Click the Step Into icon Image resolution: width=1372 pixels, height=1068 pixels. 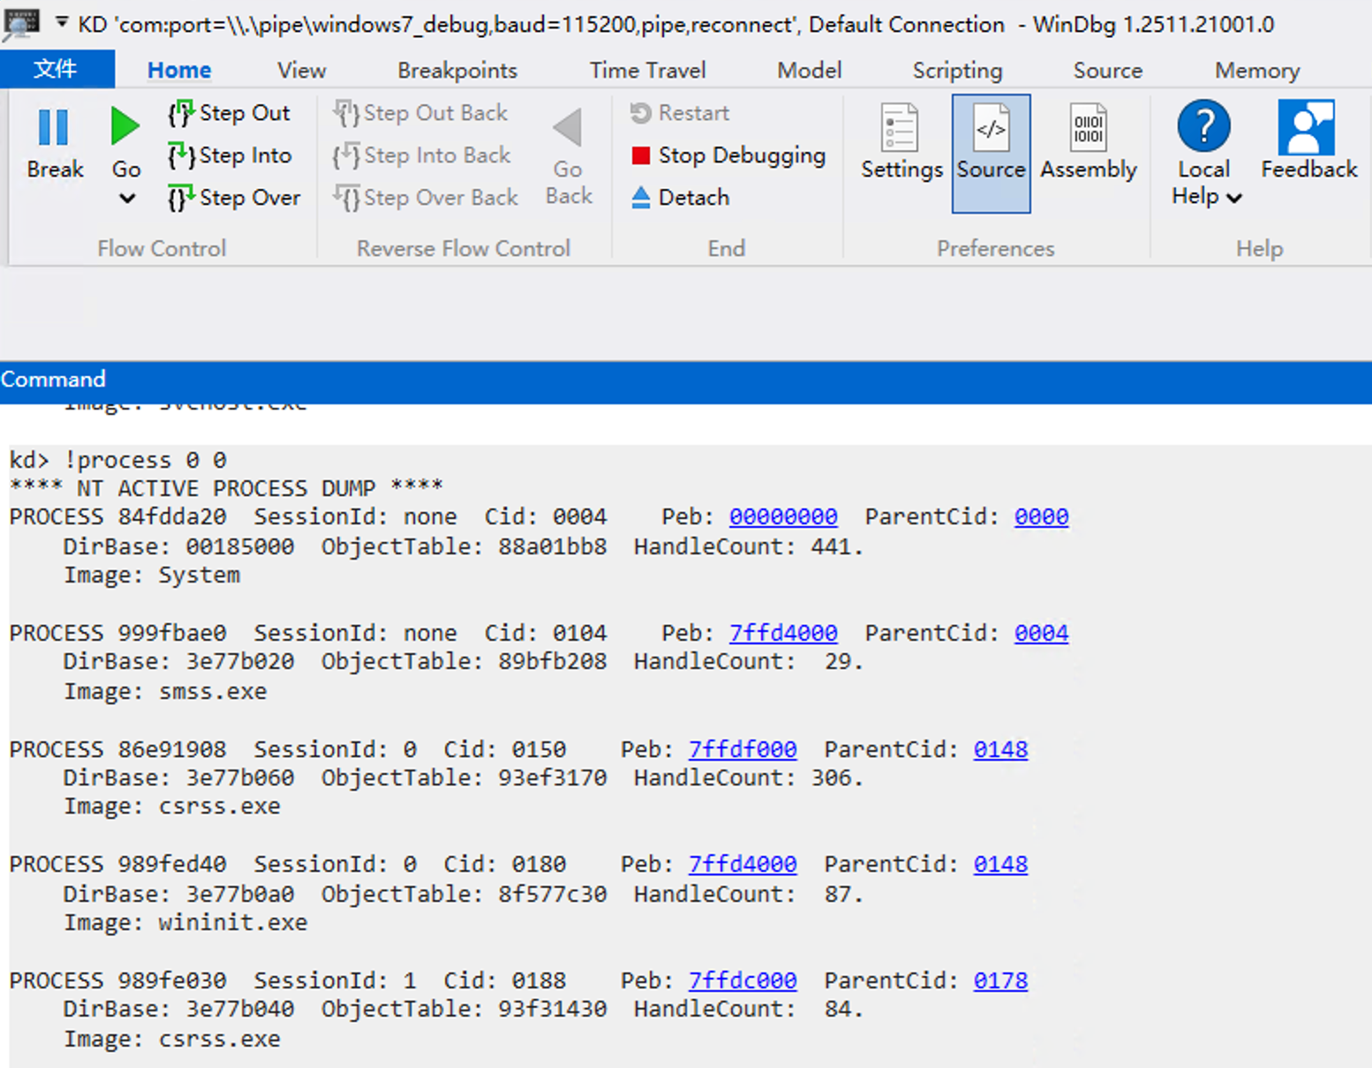pos(181,155)
